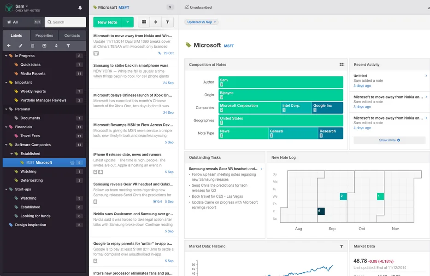Select the All notes button
This screenshot has width=430, height=276.
point(24,22)
